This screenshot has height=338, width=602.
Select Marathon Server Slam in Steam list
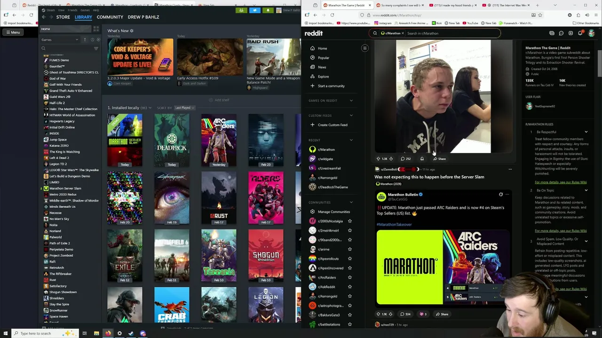[x=65, y=188]
